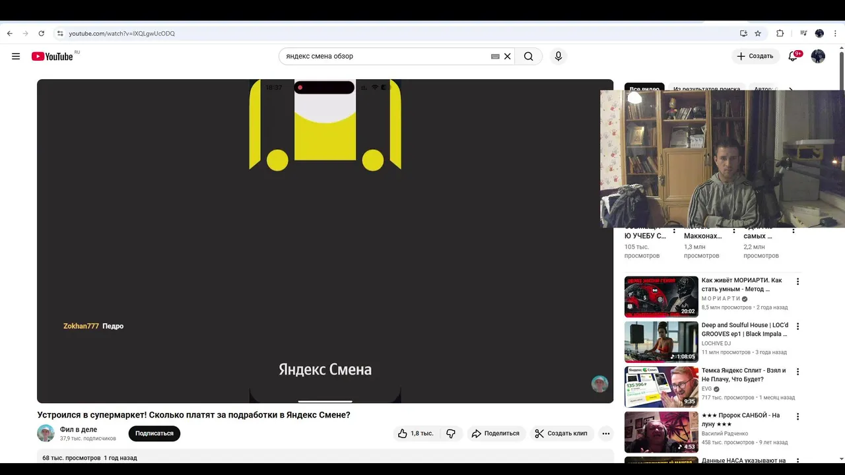Open video Deep and Soulful House LOC'd GROOVES
845x475 pixels.
tap(745, 329)
